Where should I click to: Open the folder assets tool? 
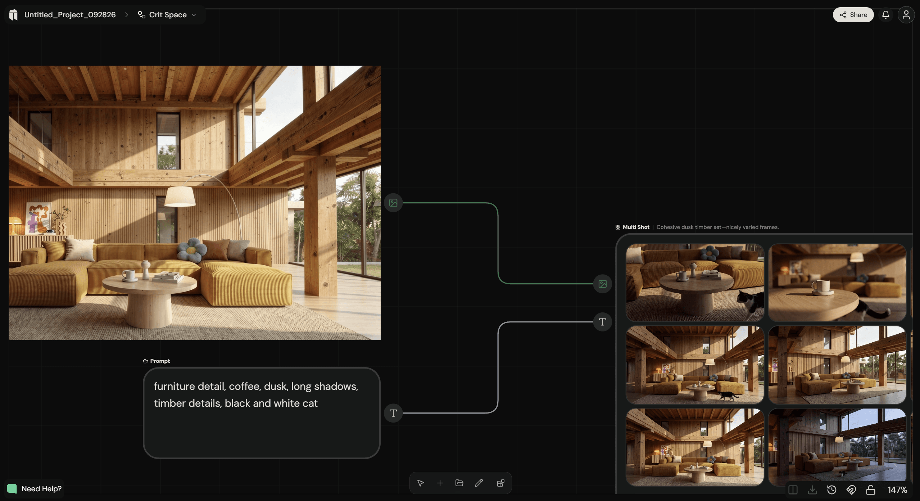coord(459,483)
